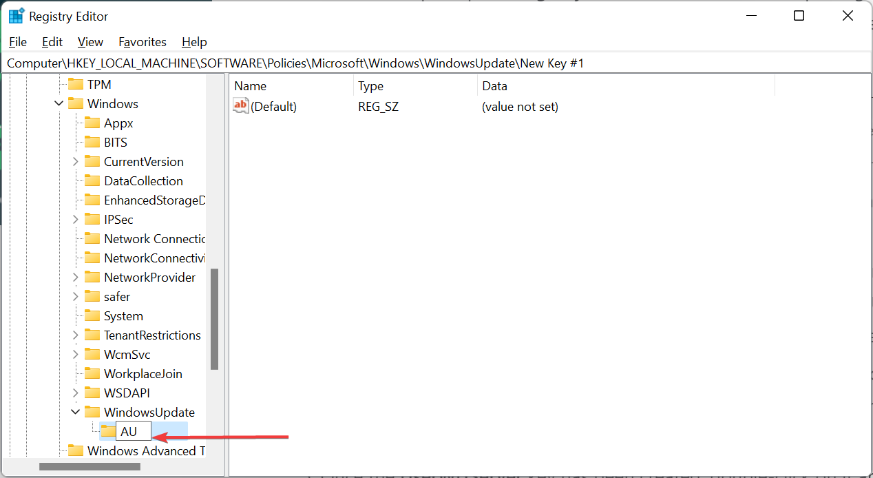
Task: Click the TenantRestrictions folder icon
Action: (92, 335)
